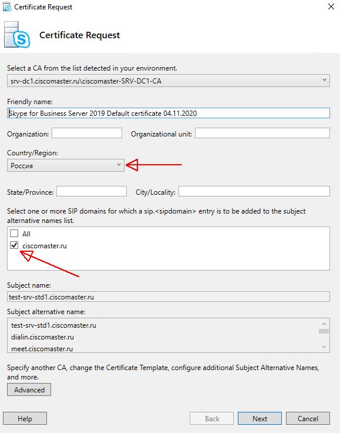Image resolution: width=340 pixels, height=433 pixels.
Task: Click the alternative names scrollbar thumb
Action: pyautogui.click(x=324, y=331)
